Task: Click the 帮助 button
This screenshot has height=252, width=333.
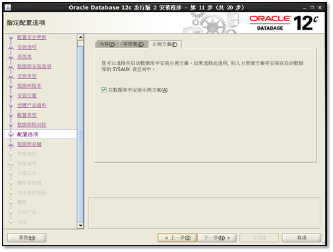Action: coord(26,237)
